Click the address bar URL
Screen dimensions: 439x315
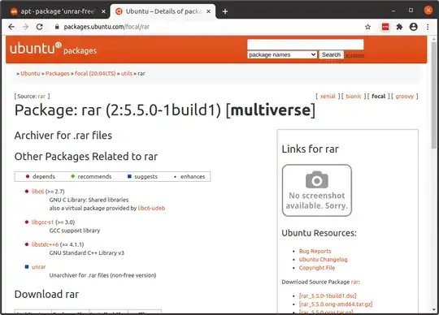tap(106, 27)
